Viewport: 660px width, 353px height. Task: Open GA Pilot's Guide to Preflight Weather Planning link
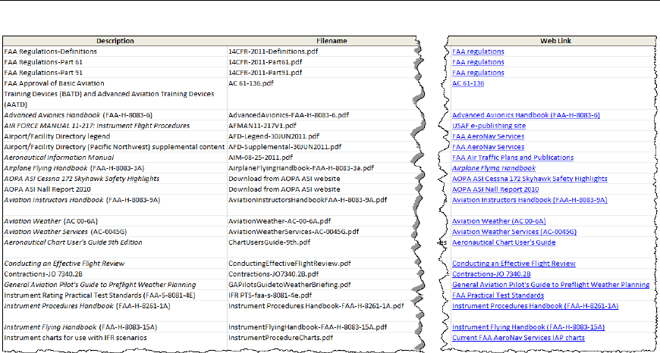(x=551, y=285)
